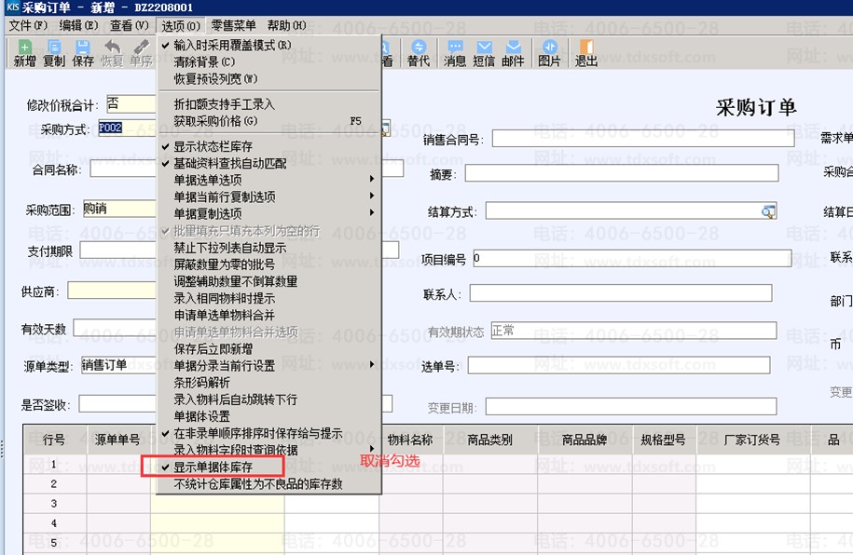Click the 摘要 input field

(x=621, y=173)
